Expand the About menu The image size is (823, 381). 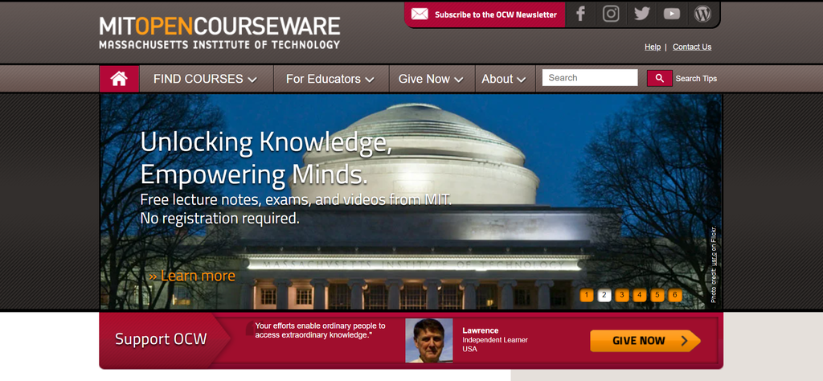click(x=504, y=79)
